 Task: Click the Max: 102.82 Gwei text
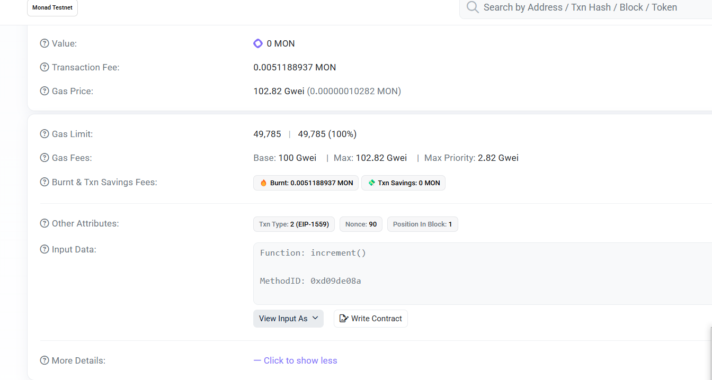click(370, 158)
